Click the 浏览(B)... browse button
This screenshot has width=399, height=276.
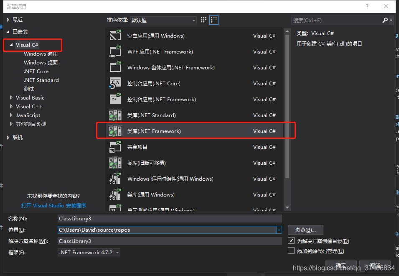click(305, 230)
